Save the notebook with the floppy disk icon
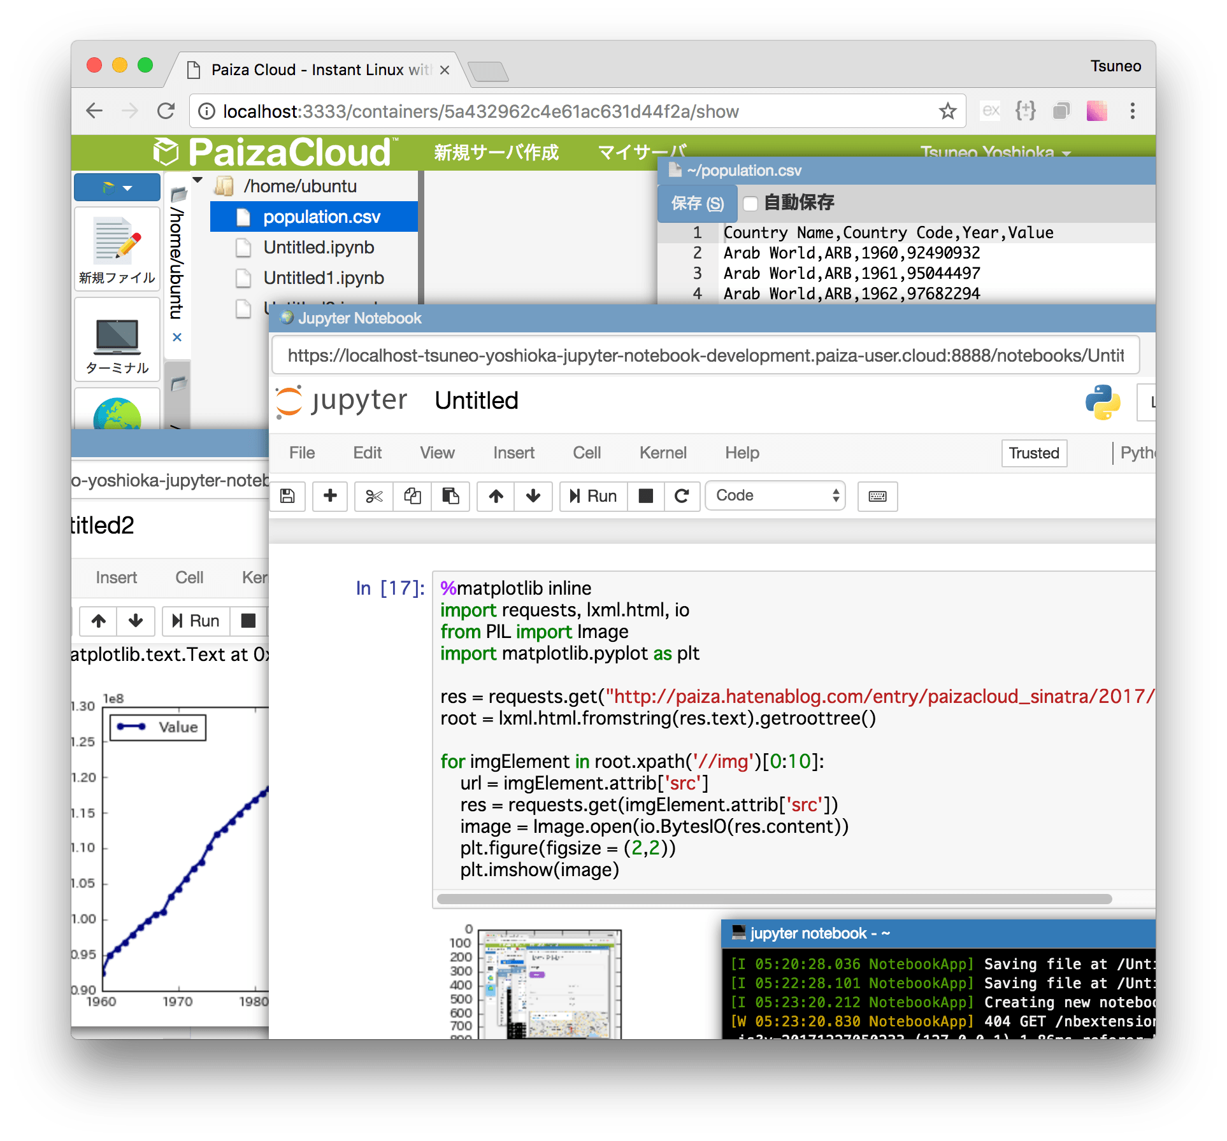The image size is (1227, 1141). [287, 497]
